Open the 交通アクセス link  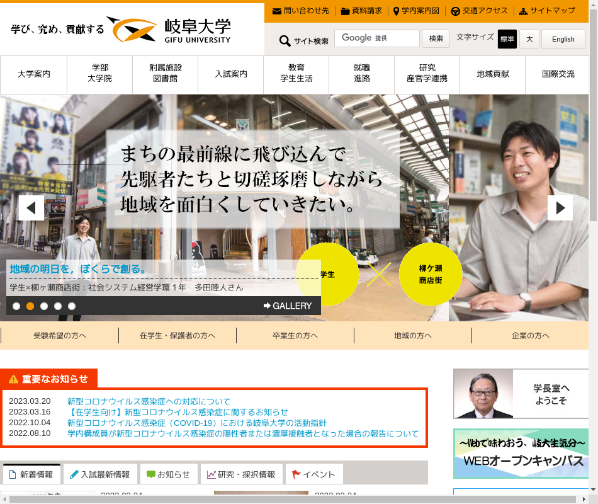tap(480, 11)
